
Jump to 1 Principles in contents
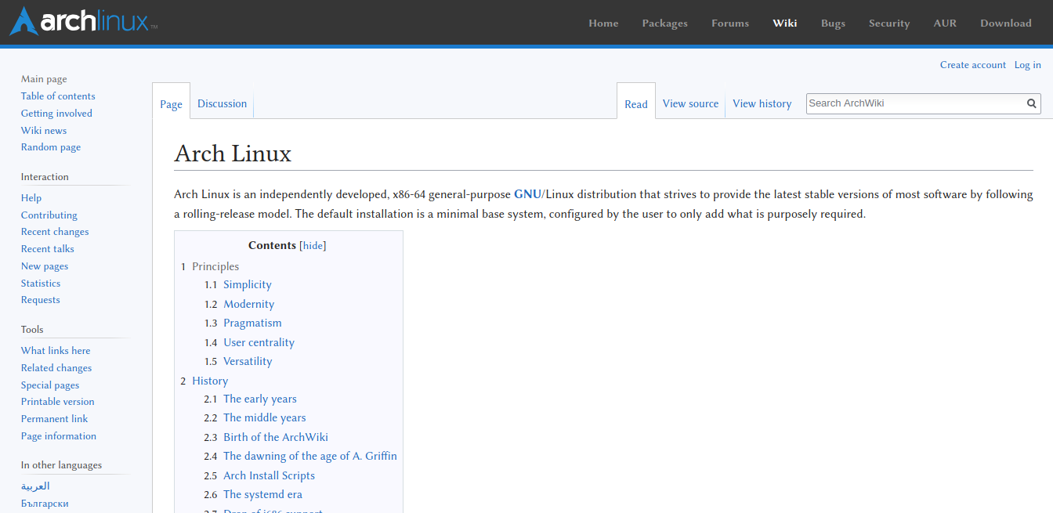[210, 266]
